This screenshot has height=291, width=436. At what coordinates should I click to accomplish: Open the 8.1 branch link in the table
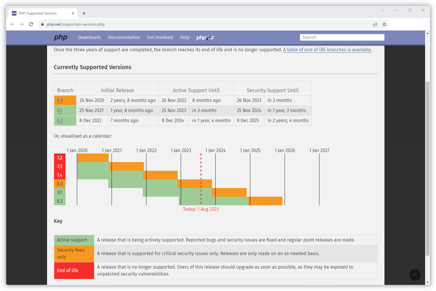pyautogui.click(x=60, y=110)
